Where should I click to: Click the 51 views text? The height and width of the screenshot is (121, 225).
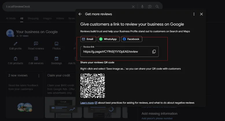point(24,36)
